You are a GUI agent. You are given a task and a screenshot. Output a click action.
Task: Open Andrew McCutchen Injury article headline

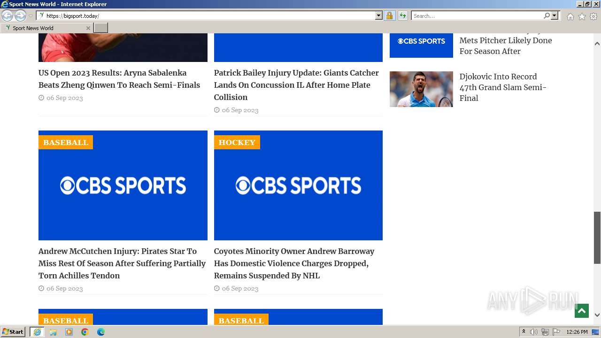coord(122,263)
